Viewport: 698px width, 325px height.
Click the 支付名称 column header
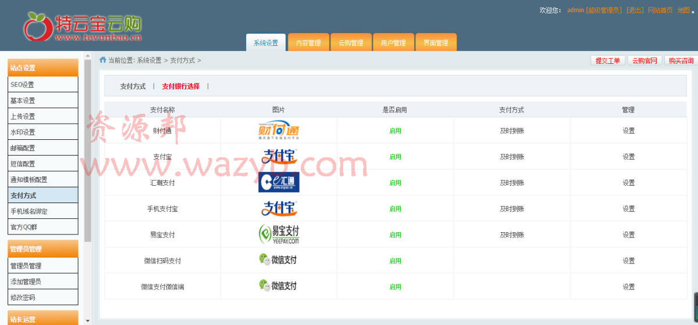tap(162, 109)
